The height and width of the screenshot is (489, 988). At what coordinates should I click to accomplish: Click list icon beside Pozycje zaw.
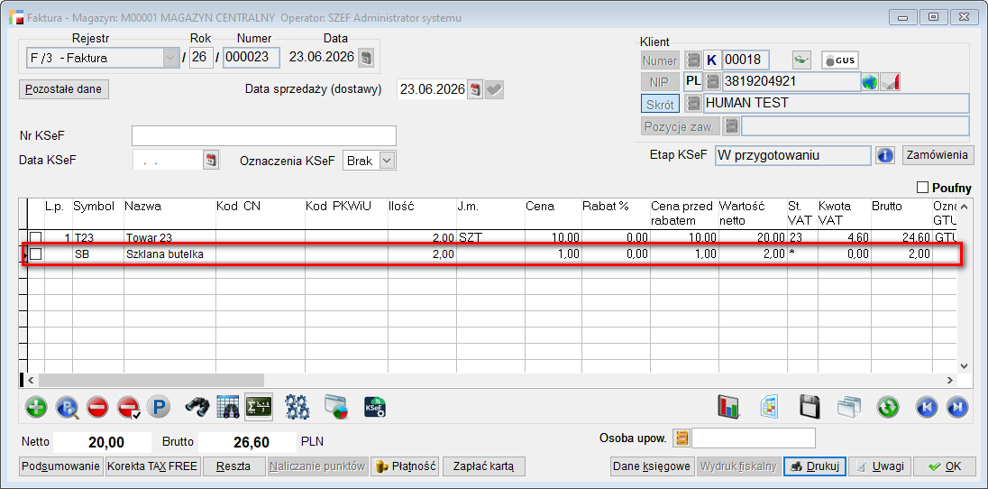pos(731,126)
